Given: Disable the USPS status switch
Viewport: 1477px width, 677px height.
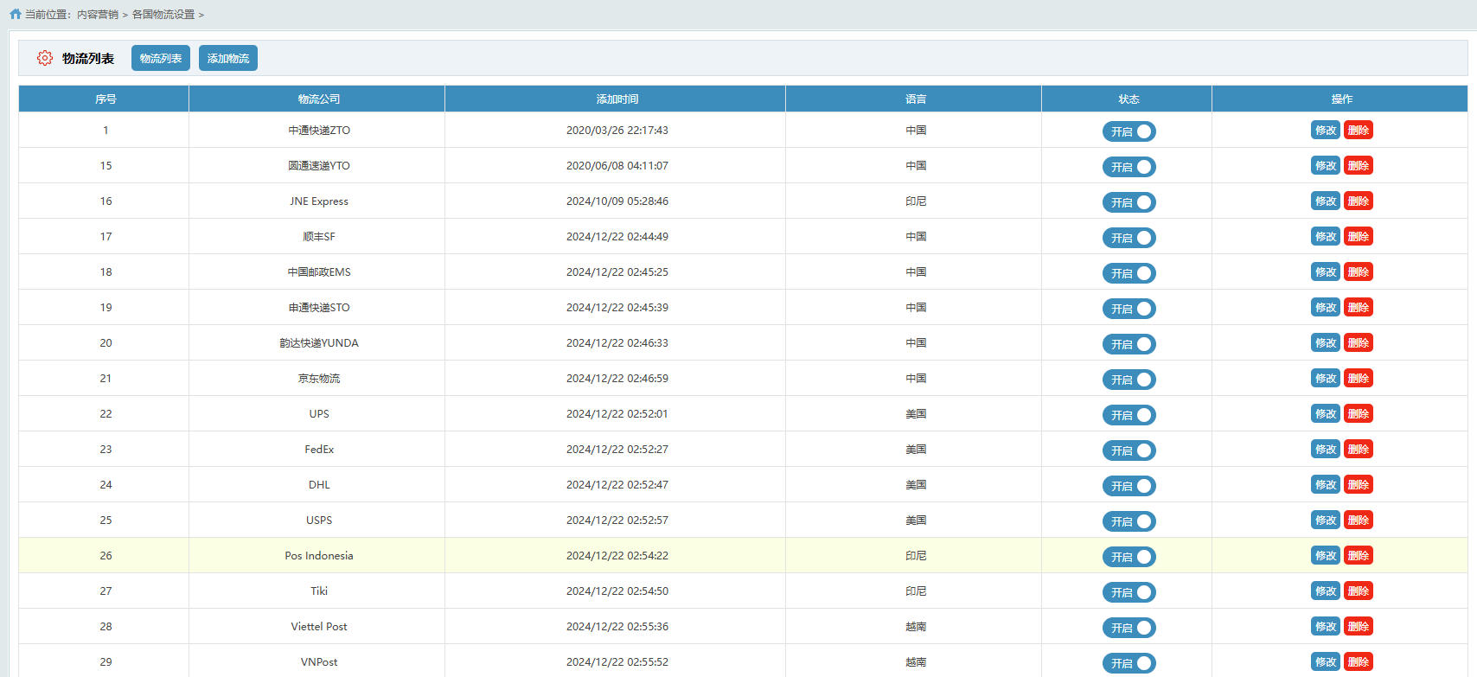Looking at the screenshot, I should coord(1129,521).
